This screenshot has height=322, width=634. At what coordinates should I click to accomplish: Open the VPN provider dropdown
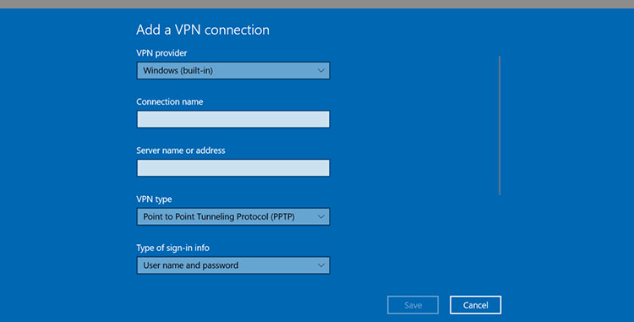click(233, 70)
